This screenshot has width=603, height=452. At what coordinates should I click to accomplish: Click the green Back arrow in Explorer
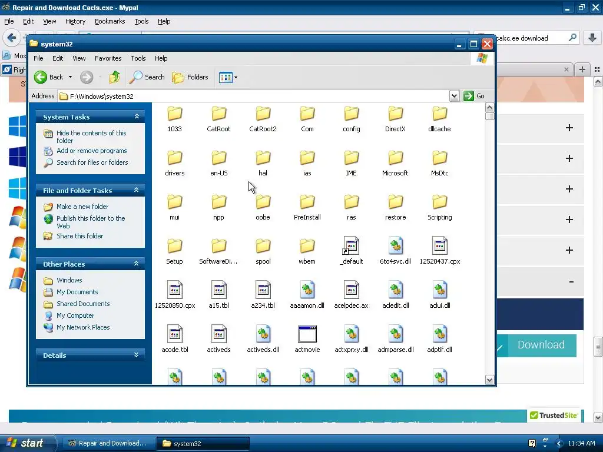pyautogui.click(x=41, y=77)
